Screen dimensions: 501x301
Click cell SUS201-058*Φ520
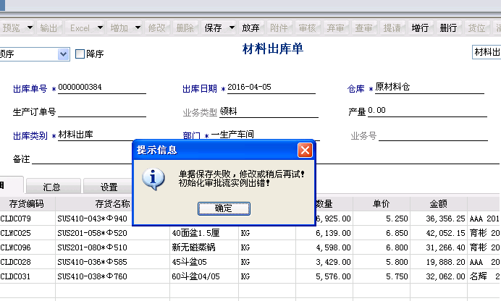tap(112, 233)
